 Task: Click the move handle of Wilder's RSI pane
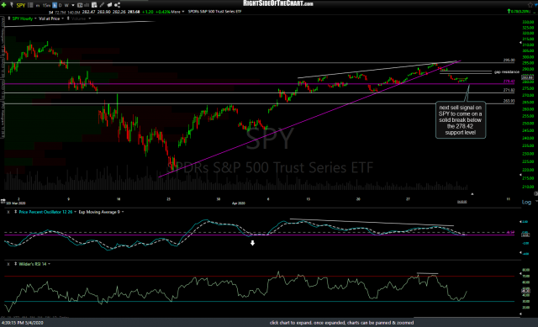click(x=15, y=264)
